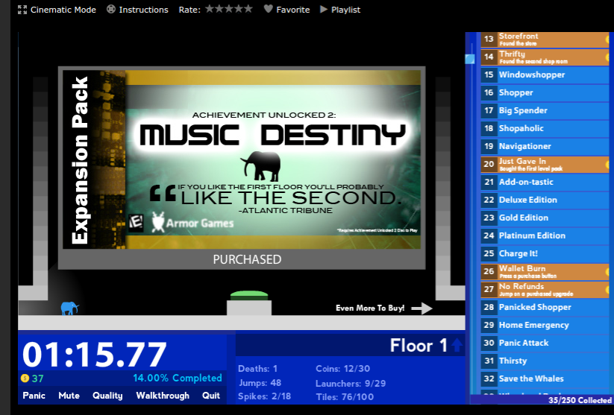Select achievement 18 Shopaholic
This screenshot has height=415, width=614.
pos(545,128)
